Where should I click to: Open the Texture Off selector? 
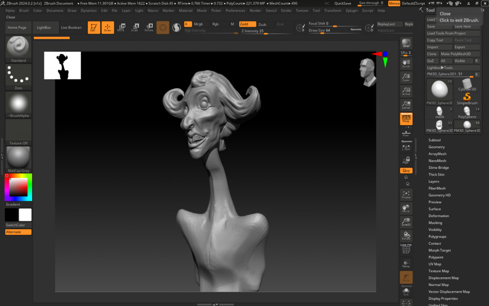click(x=19, y=132)
